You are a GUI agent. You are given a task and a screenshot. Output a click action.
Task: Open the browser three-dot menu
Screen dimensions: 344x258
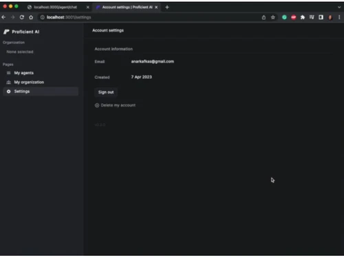339,17
